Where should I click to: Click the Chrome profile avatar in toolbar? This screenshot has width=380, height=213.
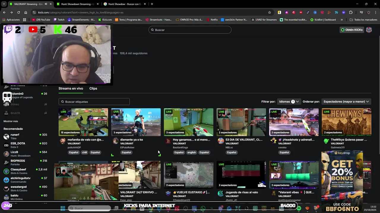click(369, 12)
